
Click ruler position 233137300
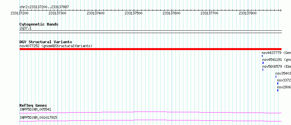click(57, 13)
